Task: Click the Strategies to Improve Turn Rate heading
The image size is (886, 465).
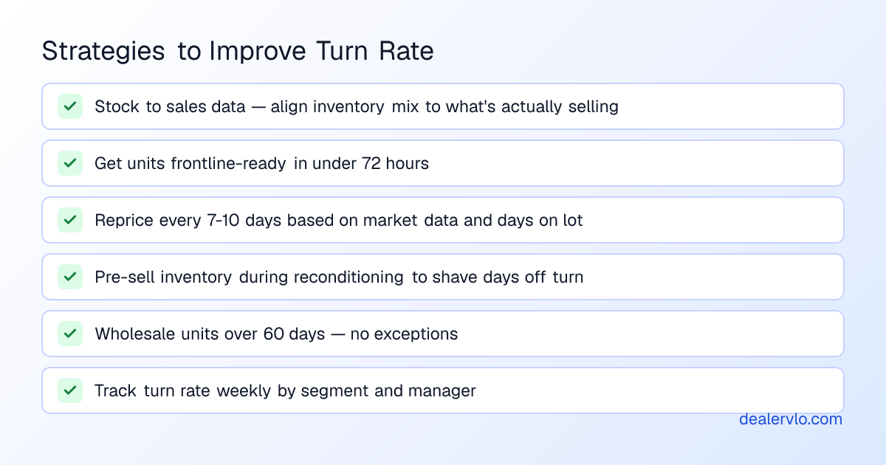Action: tap(238, 52)
